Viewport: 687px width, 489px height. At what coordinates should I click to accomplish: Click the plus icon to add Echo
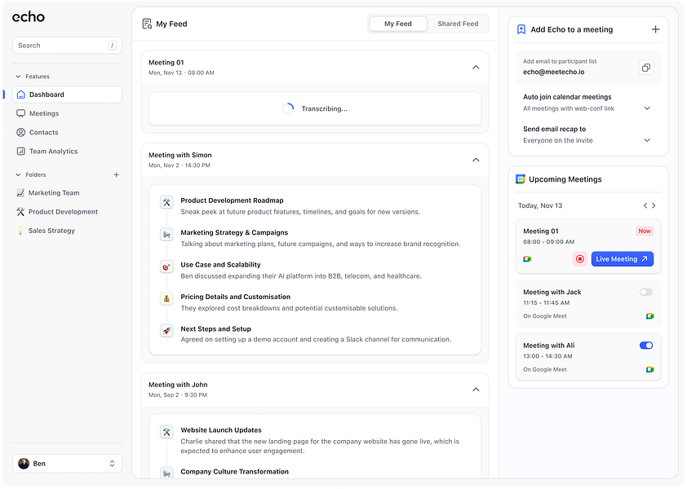click(655, 29)
